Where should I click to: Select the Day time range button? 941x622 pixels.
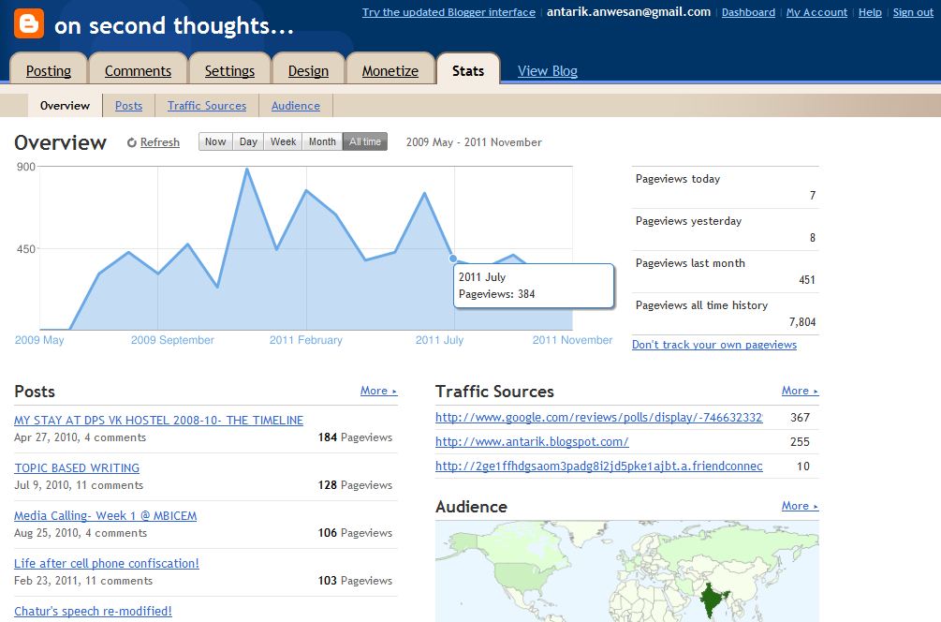click(248, 141)
